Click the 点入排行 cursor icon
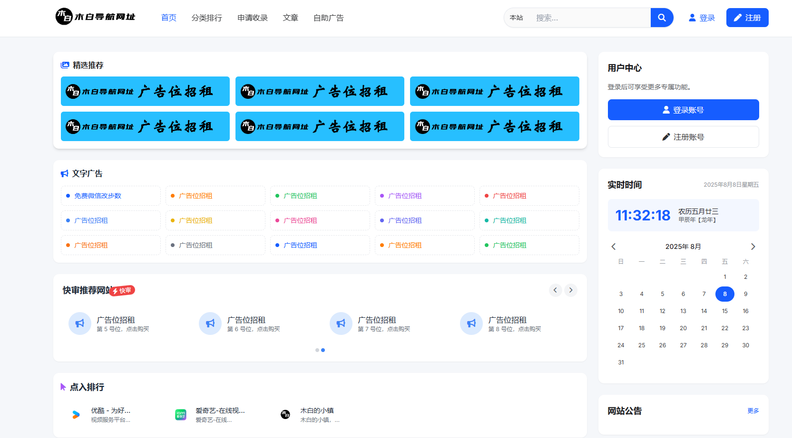The width and height of the screenshot is (792, 438). (x=63, y=387)
